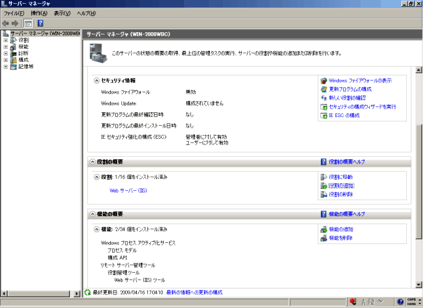
Task: Click the 役割 tree node icon
Action: coord(13,40)
